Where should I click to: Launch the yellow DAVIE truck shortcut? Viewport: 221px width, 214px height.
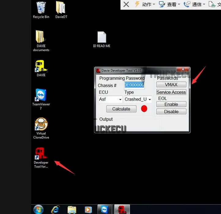(41, 68)
